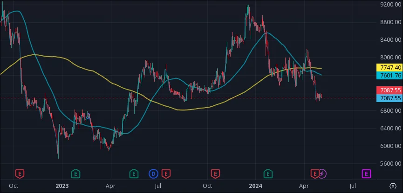This screenshot has height=193, width=403.
Task: Select the red earnings marker above the second Oct label
Action: 215,174
